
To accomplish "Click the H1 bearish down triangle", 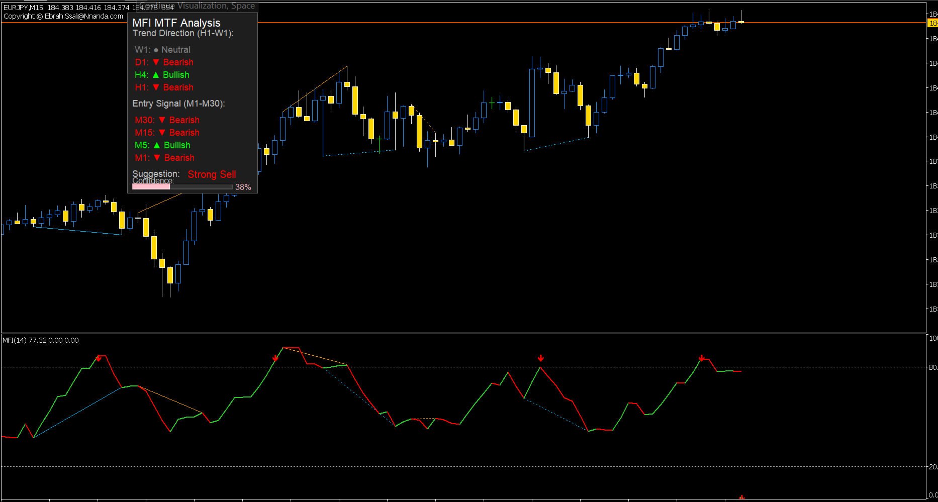I will pos(156,87).
